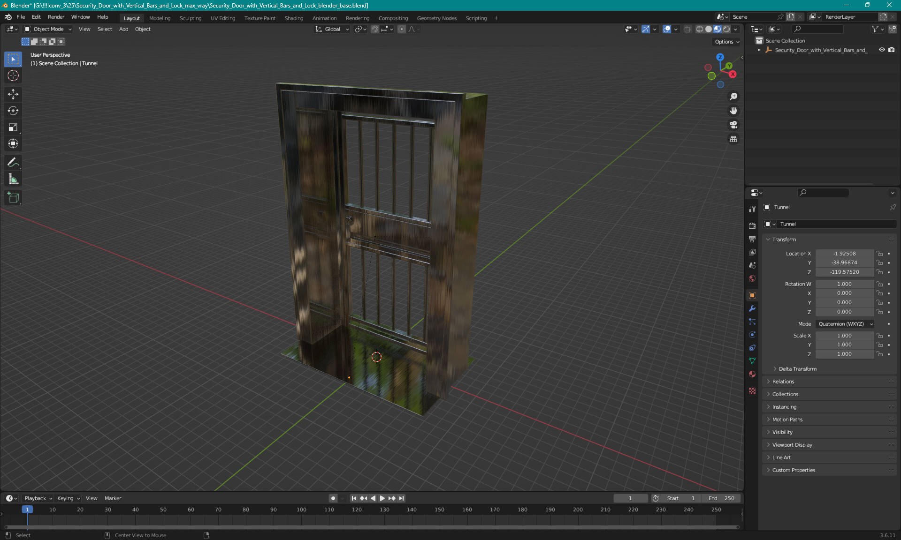Toggle snapping magnet button
The height and width of the screenshot is (540, 901).
pyautogui.click(x=374, y=29)
